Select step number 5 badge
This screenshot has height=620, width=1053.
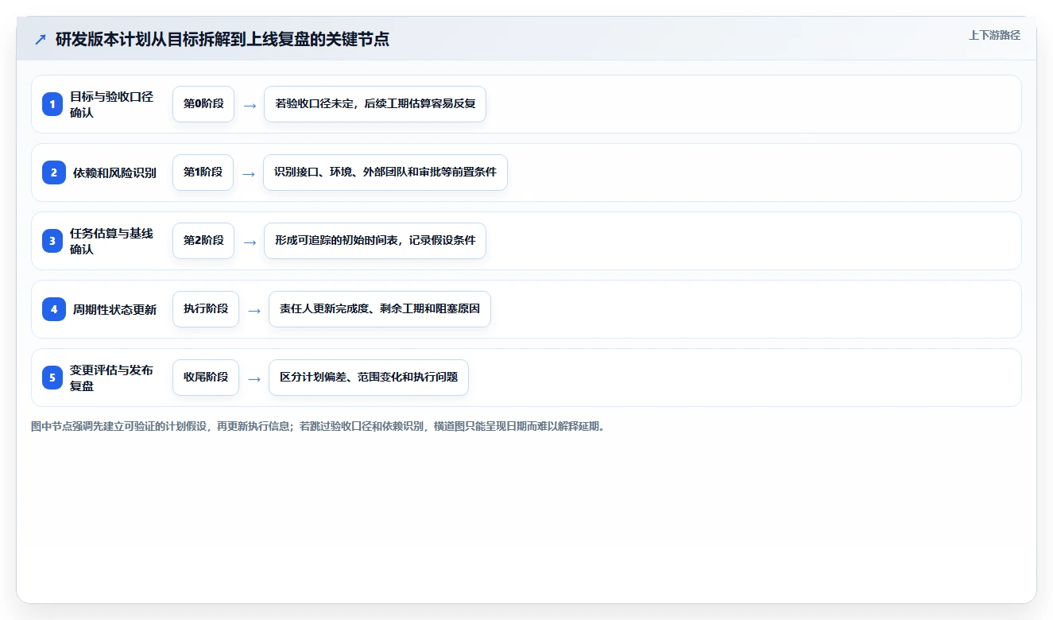tap(52, 378)
